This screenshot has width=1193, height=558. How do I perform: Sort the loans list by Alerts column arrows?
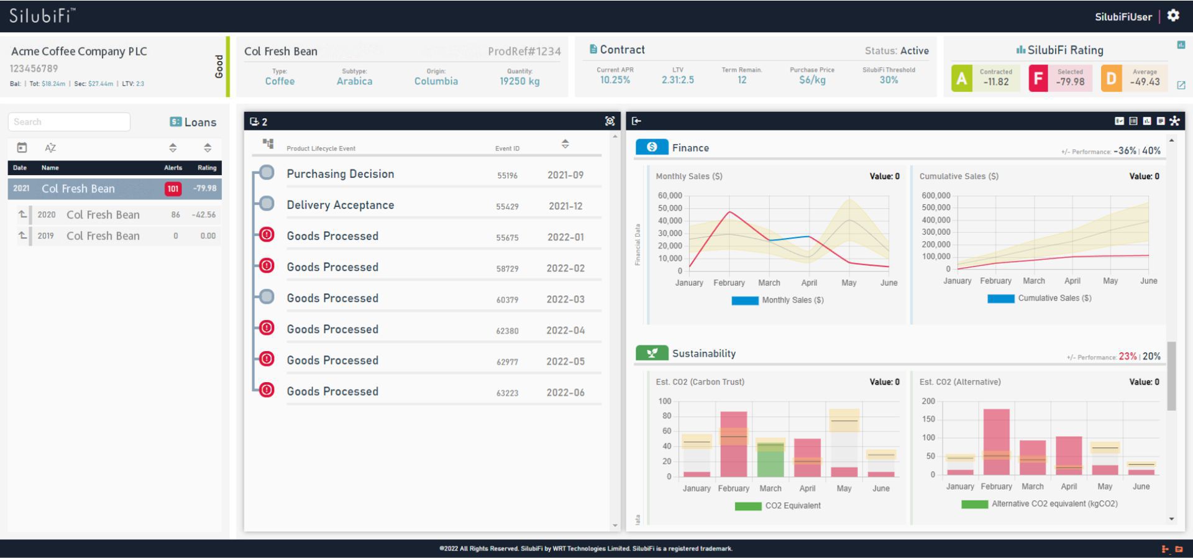[173, 148]
